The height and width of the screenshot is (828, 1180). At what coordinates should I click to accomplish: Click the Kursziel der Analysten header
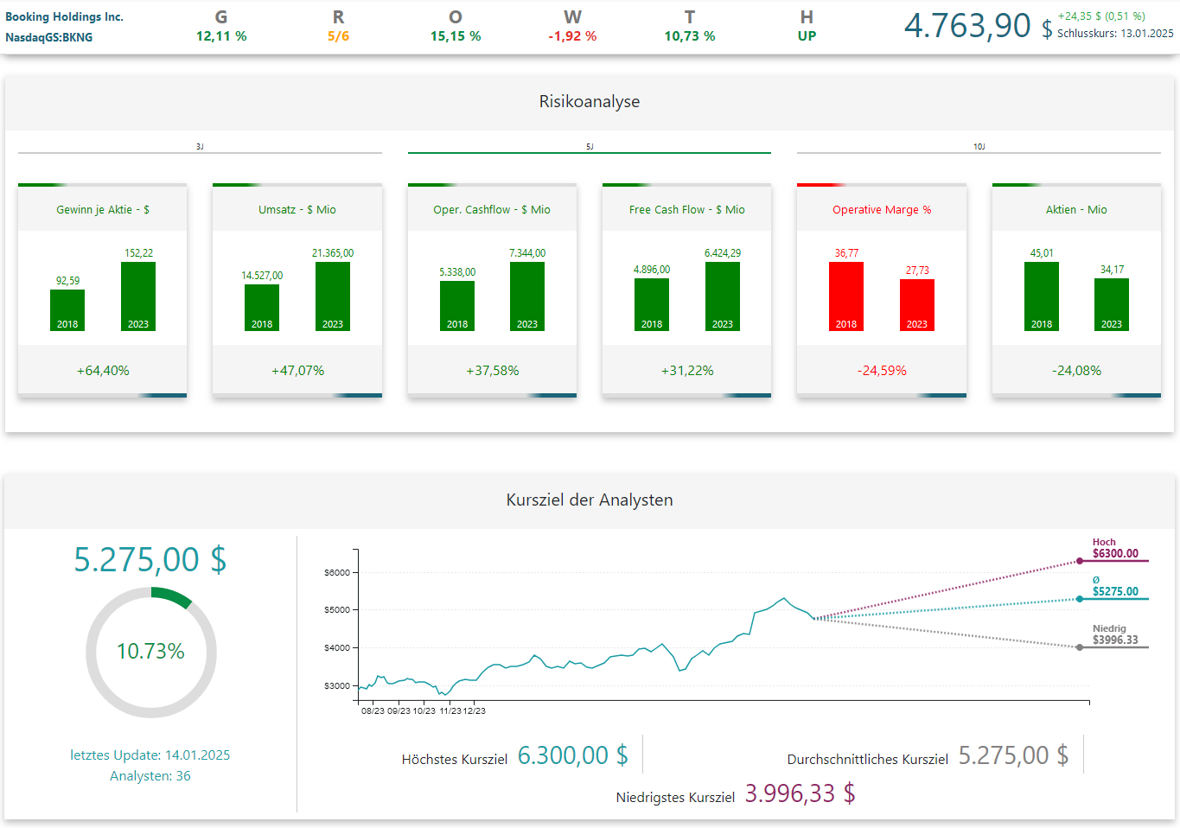[x=590, y=500]
